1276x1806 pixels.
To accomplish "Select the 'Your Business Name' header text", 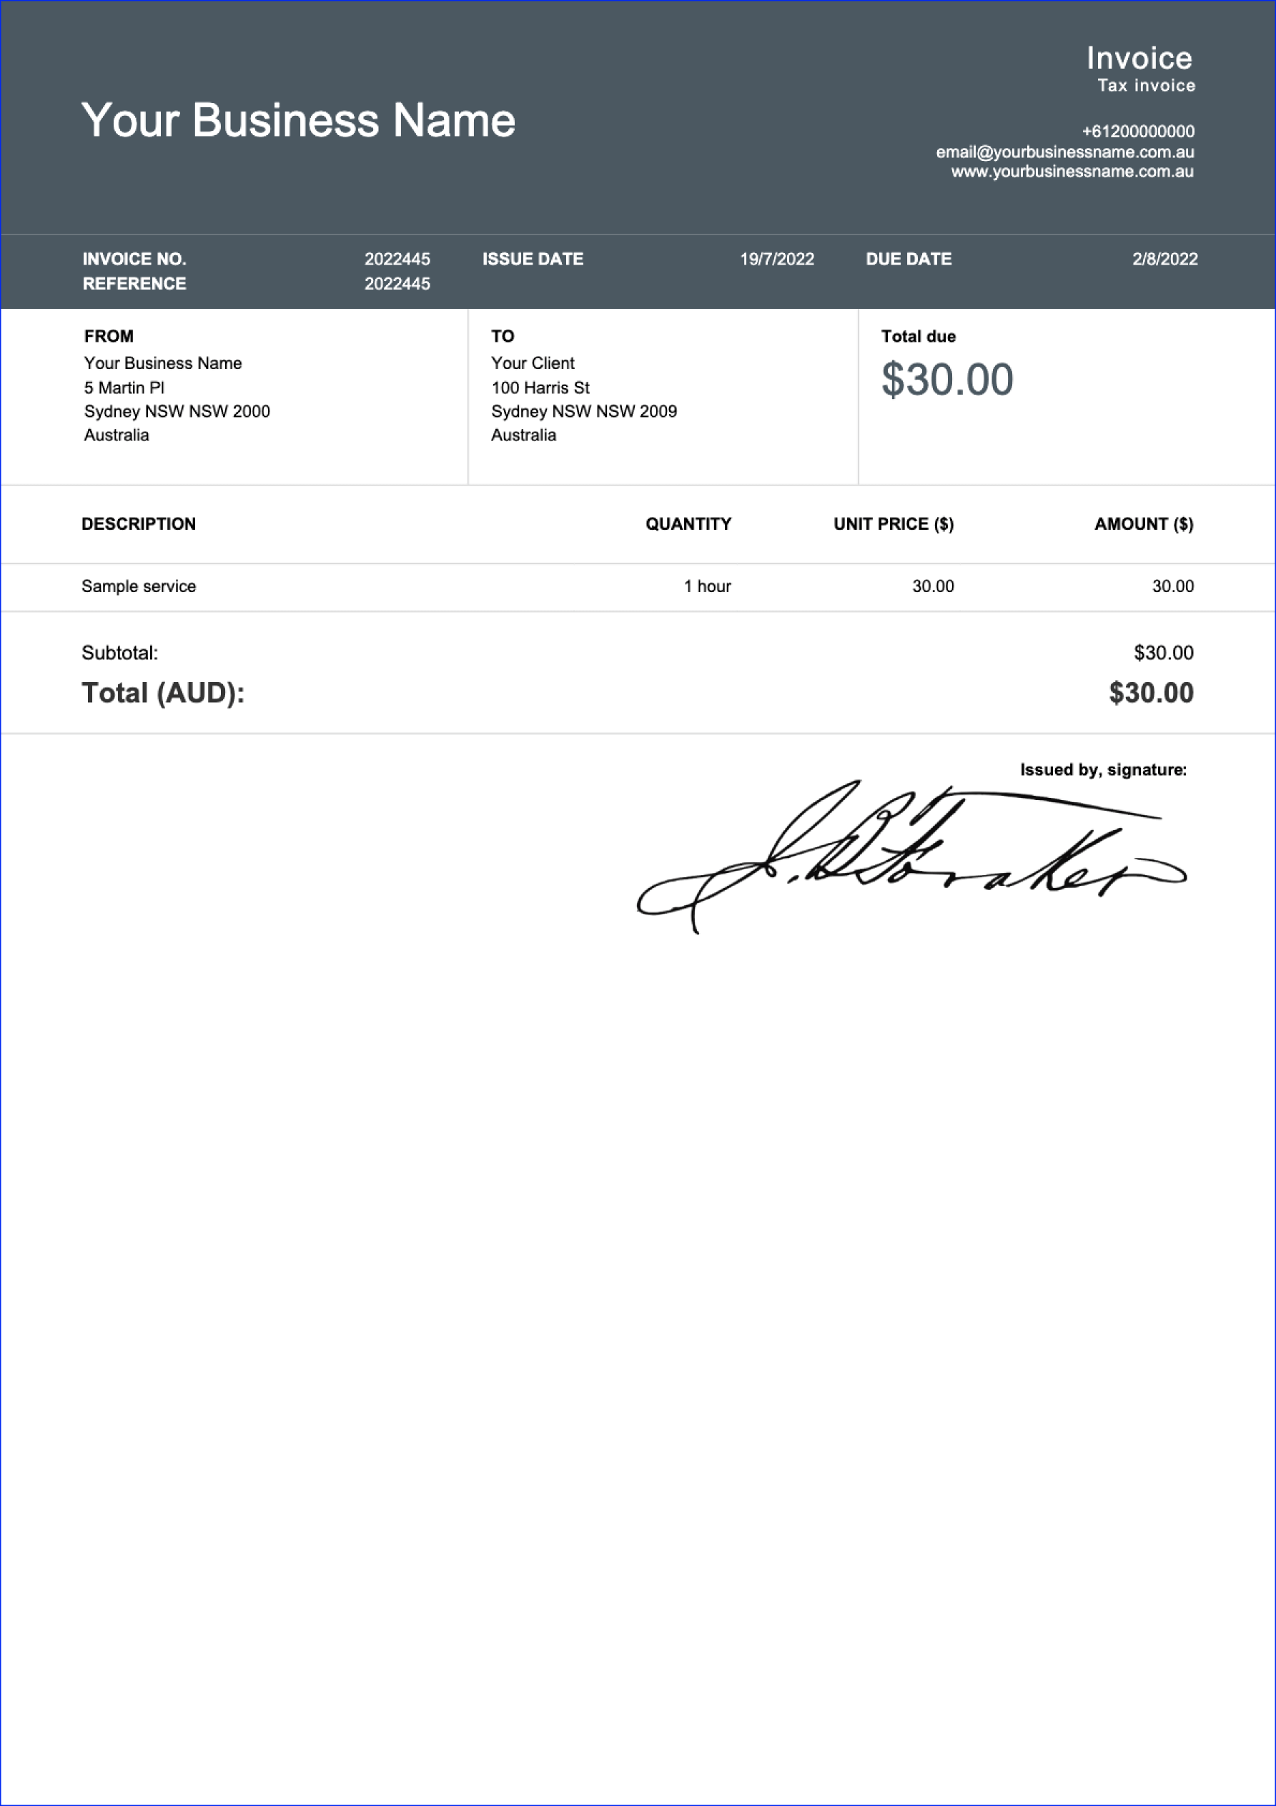I will (299, 120).
